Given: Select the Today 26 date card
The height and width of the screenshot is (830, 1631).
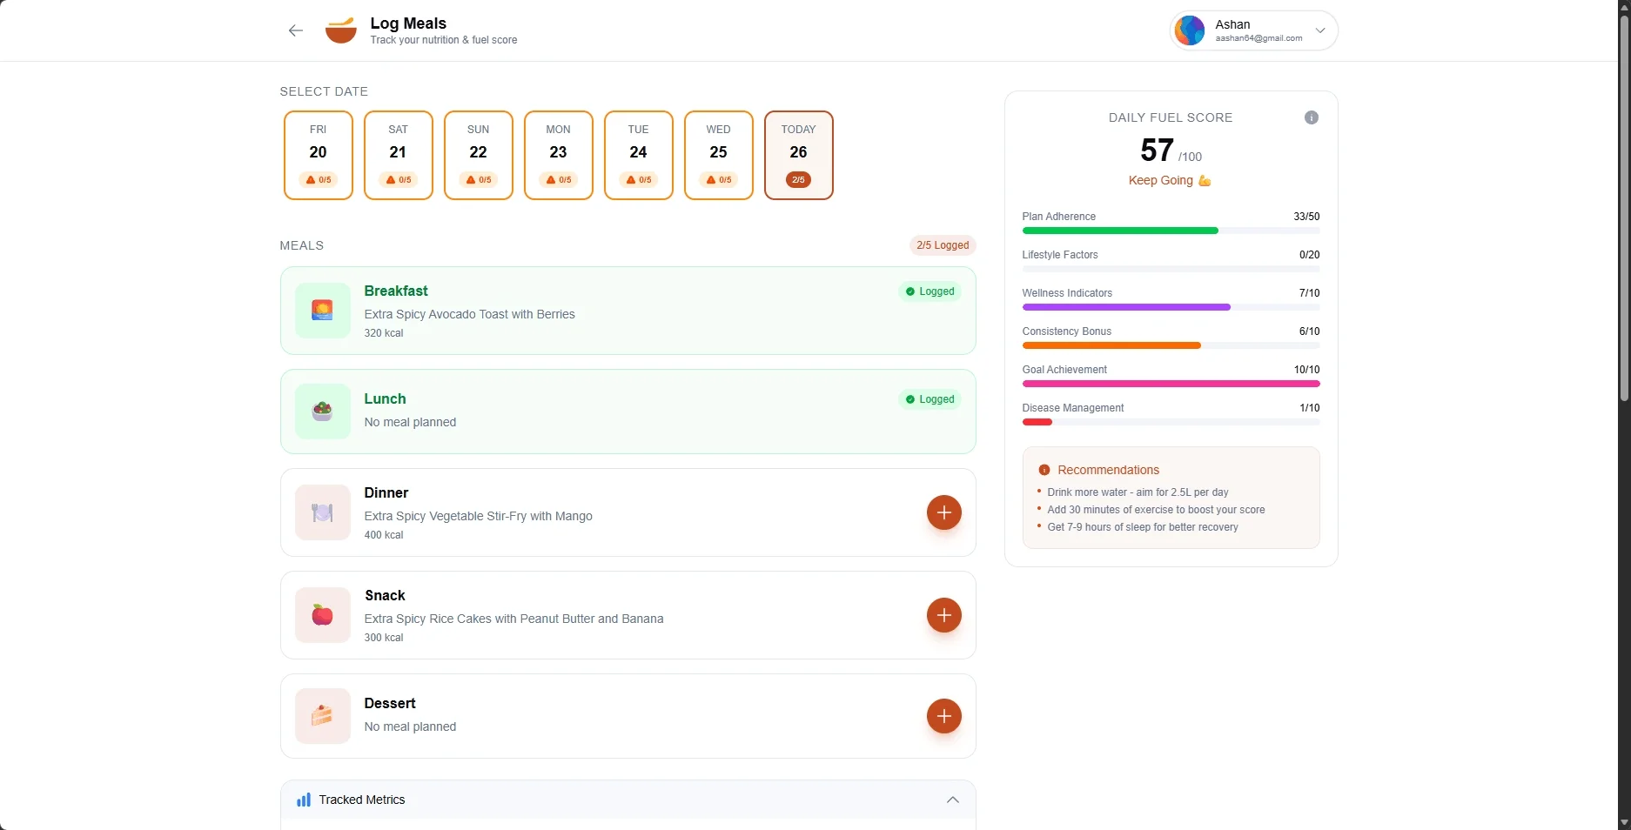Looking at the screenshot, I should [798, 155].
